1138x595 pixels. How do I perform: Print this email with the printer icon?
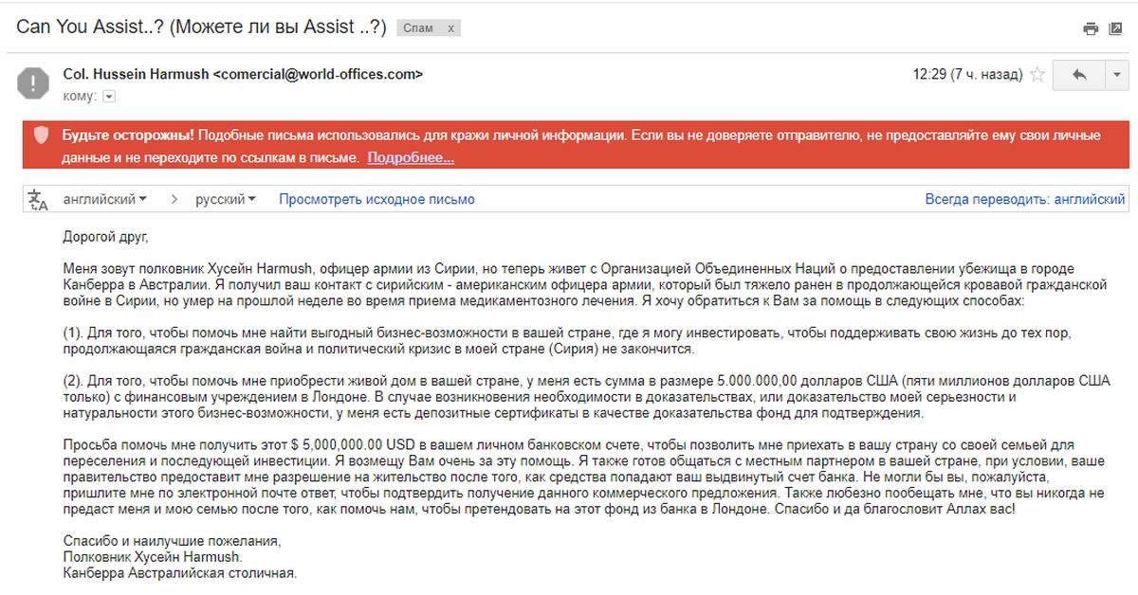pyautogui.click(x=1091, y=28)
